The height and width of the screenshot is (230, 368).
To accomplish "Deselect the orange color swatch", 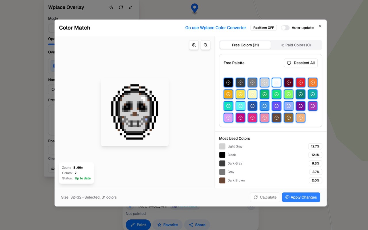I will pyautogui.click(x=313, y=83).
